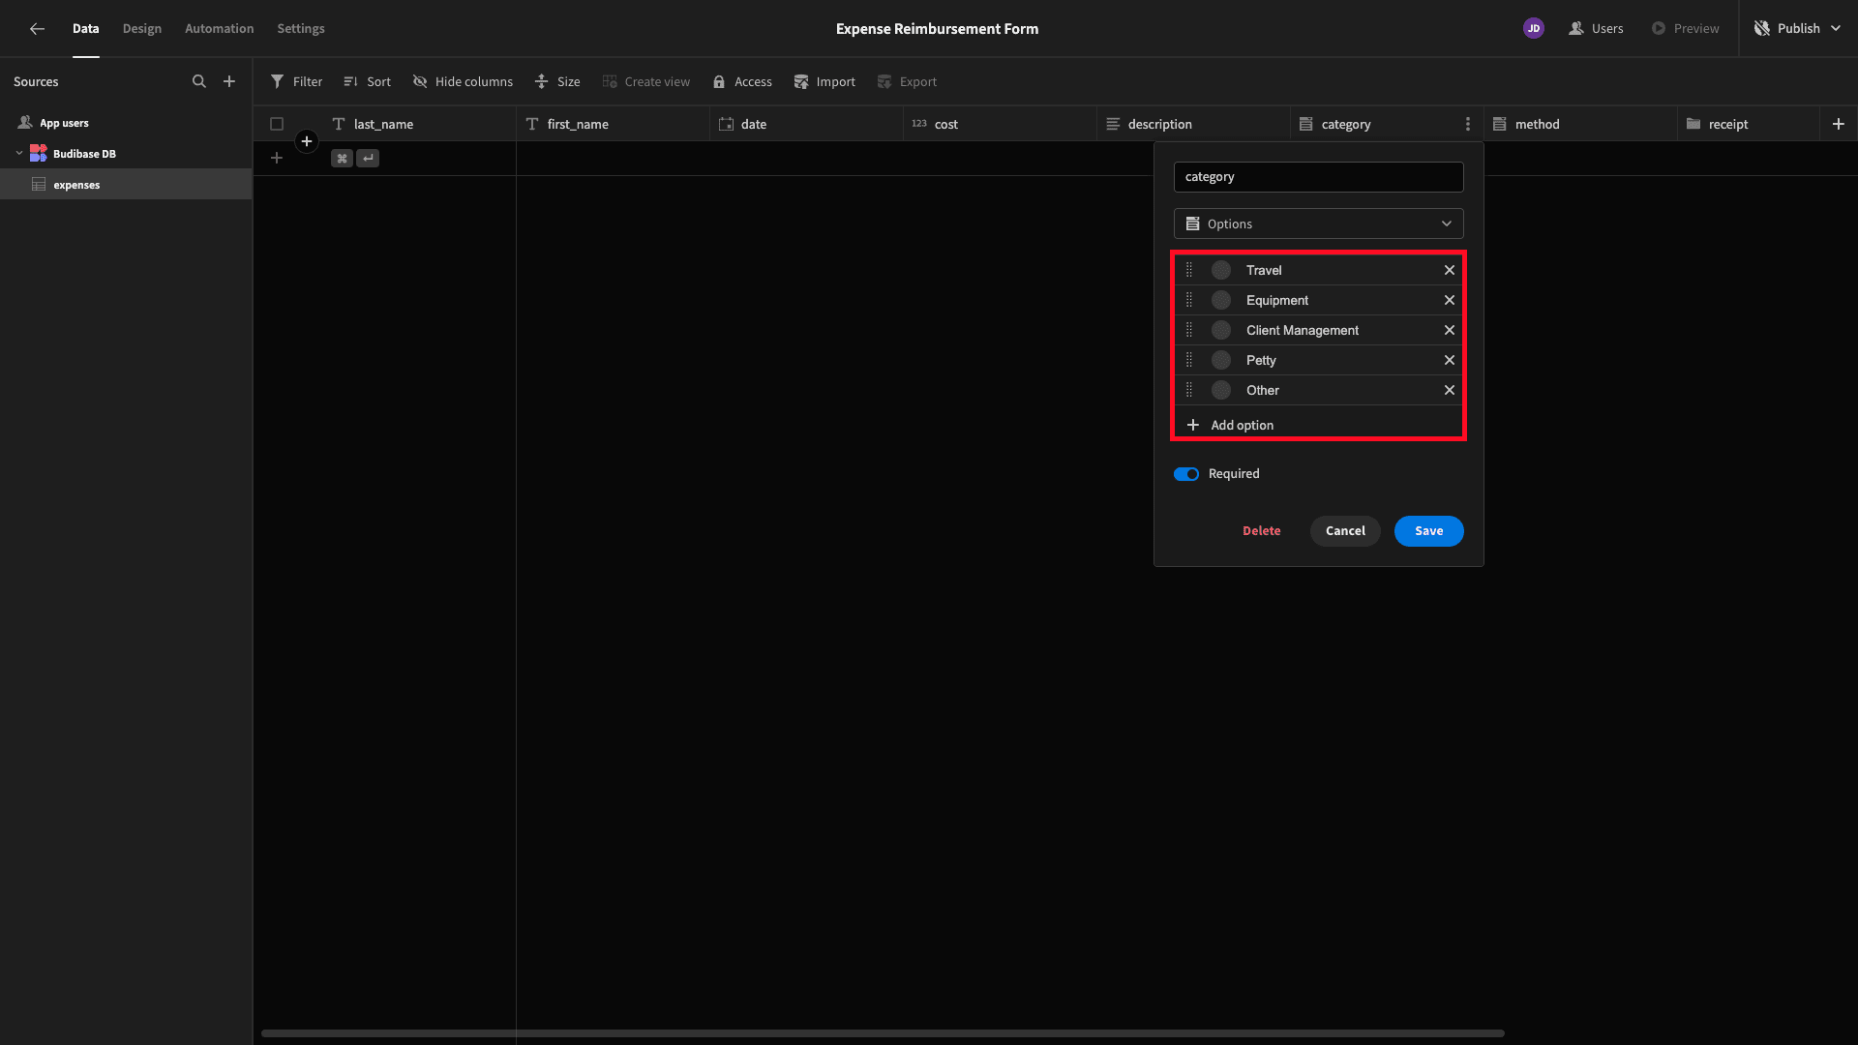Screen dimensions: 1858x1045
Task: Click the JD user avatar
Action: (x=1534, y=28)
